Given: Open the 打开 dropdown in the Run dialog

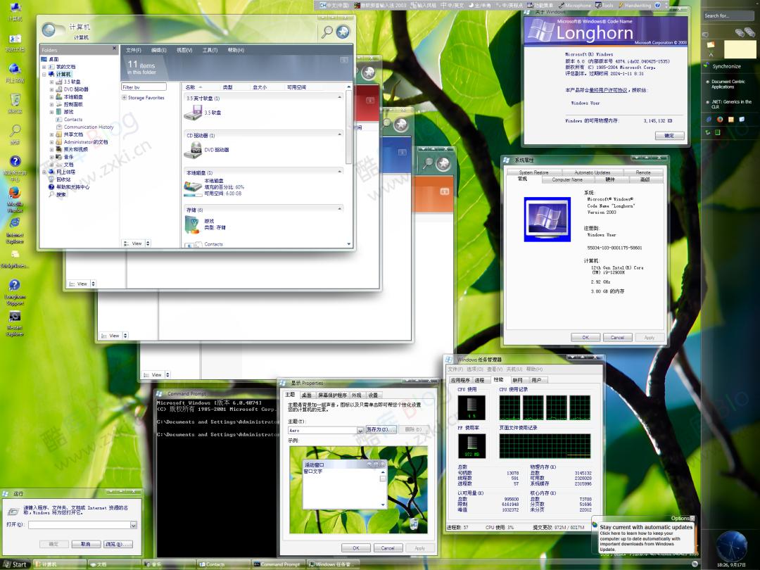Looking at the screenshot, I should [x=134, y=524].
